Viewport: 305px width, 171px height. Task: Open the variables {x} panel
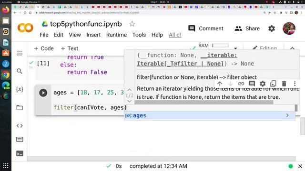20,89
